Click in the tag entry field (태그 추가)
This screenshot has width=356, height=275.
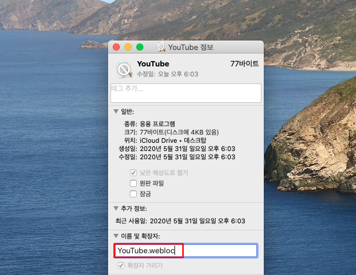coord(186,93)
